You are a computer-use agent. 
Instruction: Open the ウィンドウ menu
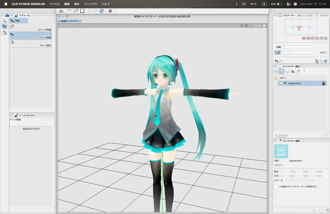pyautogui.click(x=90, y=4)
